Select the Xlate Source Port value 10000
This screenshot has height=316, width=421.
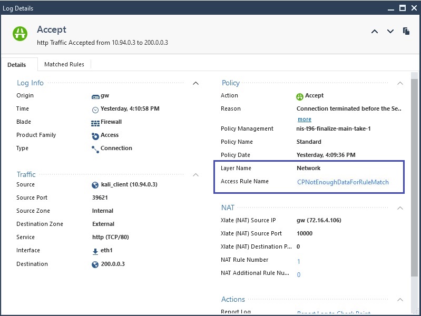click(305, 233)
